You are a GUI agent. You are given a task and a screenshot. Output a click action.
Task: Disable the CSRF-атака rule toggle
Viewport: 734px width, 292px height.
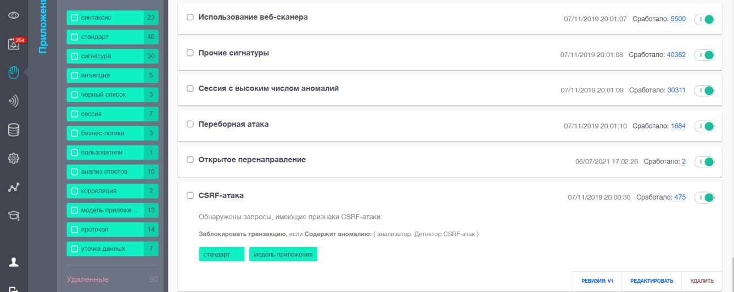point(704,198)
